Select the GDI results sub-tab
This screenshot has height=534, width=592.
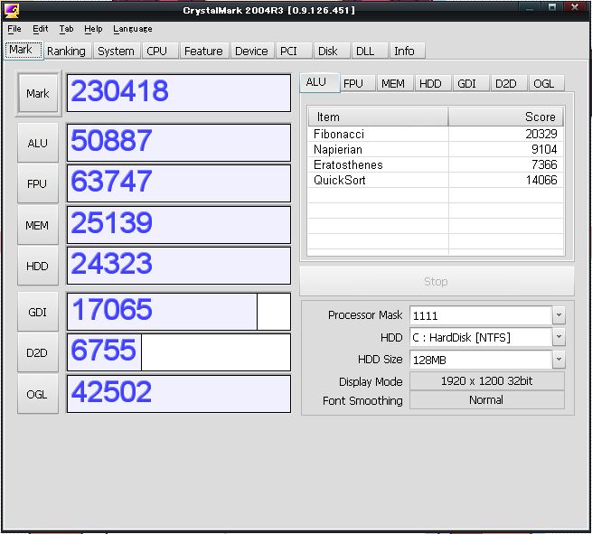[x=471, y=83]
